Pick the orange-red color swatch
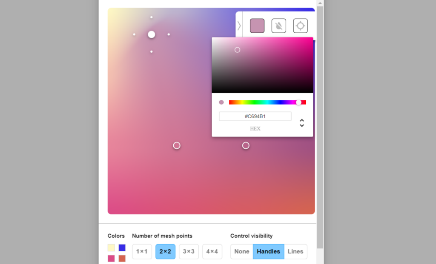Image resolution: width=436 pixels, height=264 pixels. [x=122, y=258]
